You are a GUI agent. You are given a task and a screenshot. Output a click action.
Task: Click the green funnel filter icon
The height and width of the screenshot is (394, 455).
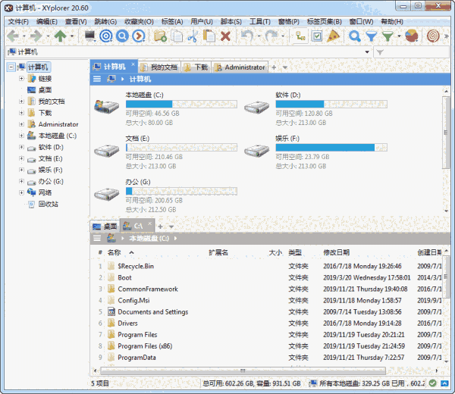pos(388,36)
